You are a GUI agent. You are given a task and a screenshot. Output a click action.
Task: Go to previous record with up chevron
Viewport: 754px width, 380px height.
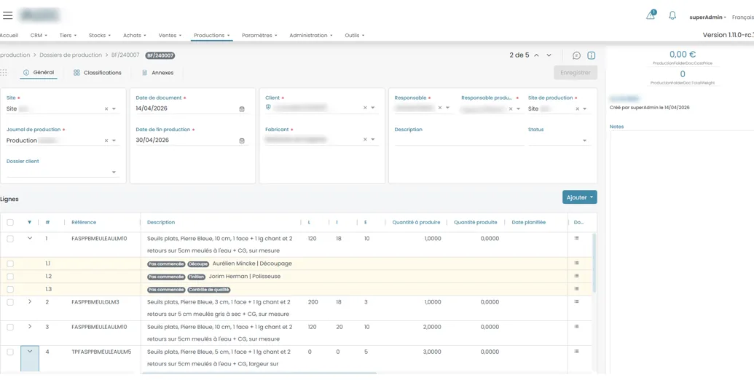[x=537, y=55]
